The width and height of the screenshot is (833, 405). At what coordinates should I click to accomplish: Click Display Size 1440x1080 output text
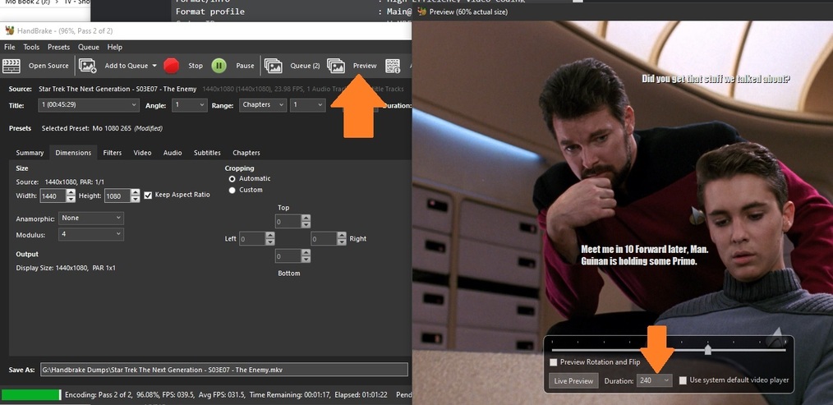point(66,269)
